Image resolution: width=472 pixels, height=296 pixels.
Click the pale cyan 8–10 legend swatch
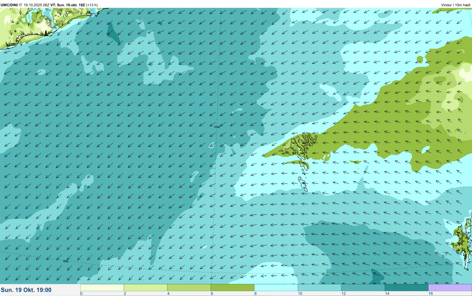(276, 288)
